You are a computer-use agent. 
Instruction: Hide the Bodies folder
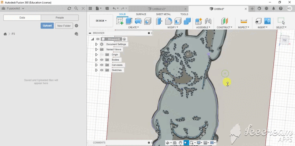tap(102, 60)
